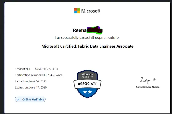The width and height of the screenshot is (172, 114).
Task: Click the red square of the Microsoft logo
Action: [76, 9]
